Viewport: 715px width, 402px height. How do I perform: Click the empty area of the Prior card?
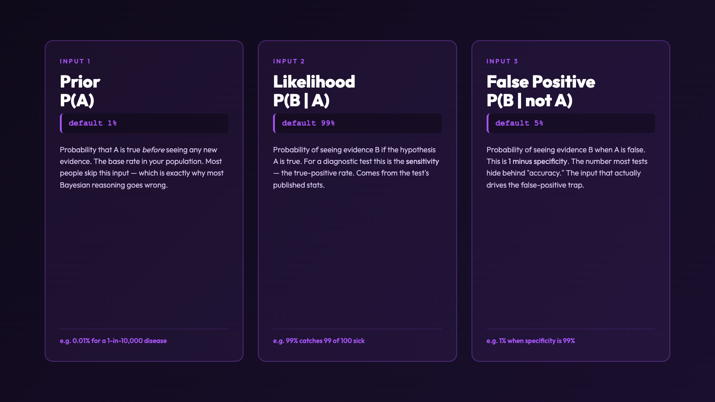pos(144,259)
